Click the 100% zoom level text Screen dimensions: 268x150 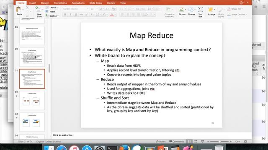[x=237, y=142]
